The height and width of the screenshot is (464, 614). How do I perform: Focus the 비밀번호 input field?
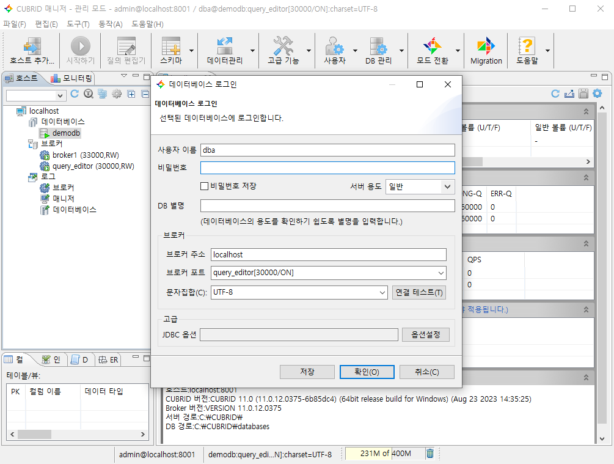(x=327, y=168)
